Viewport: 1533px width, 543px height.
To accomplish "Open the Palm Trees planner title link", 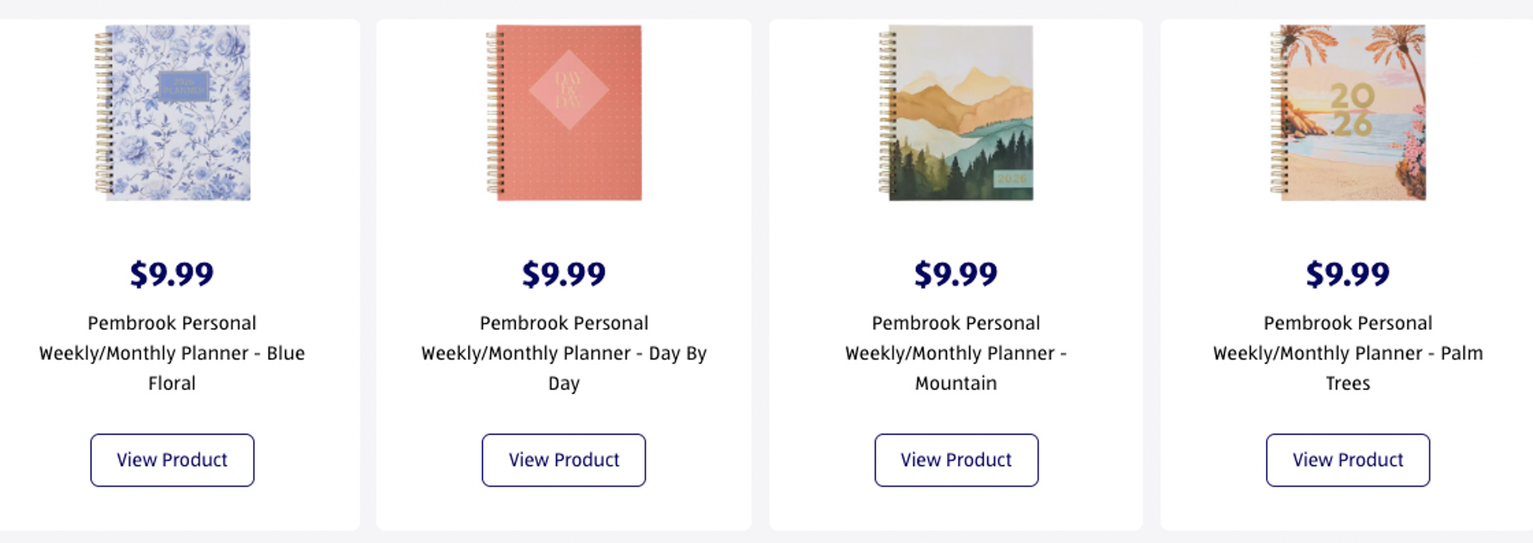I will click(x=1347, y=353).
